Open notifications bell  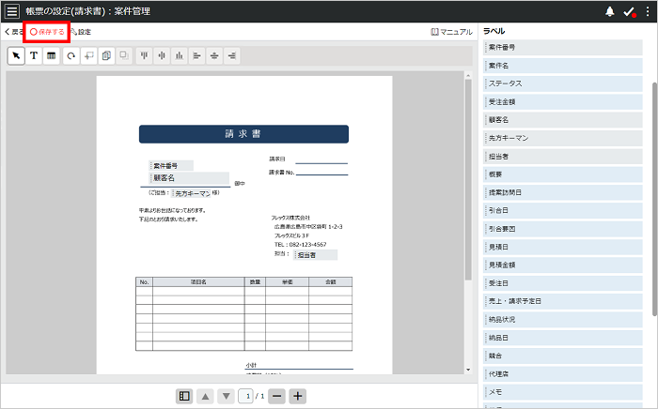[x=610, y=11]
